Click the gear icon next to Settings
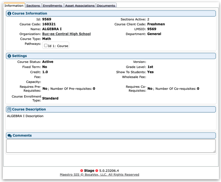The image size is (221, 182). coord(9,56)
